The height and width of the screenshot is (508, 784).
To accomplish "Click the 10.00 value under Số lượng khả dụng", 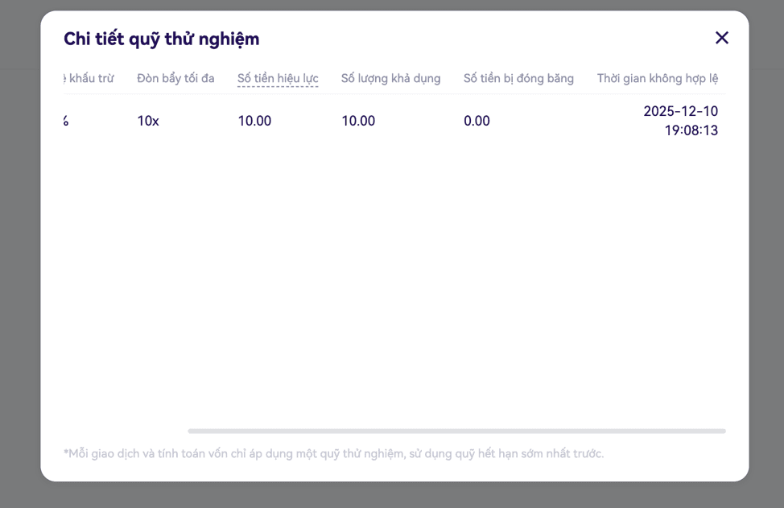I will point(358,122).
